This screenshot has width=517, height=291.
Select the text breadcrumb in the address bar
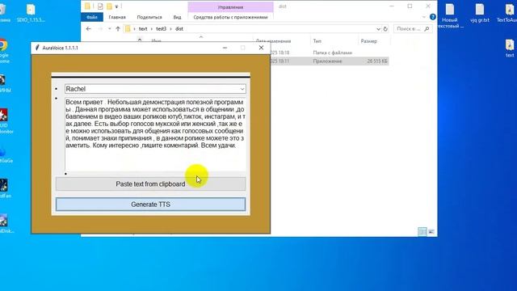pos(143,29)
